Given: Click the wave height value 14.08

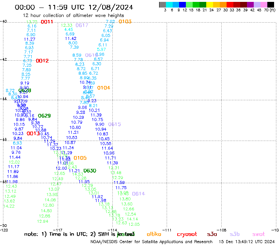Looking at the screenshot, I should (50, 200).
